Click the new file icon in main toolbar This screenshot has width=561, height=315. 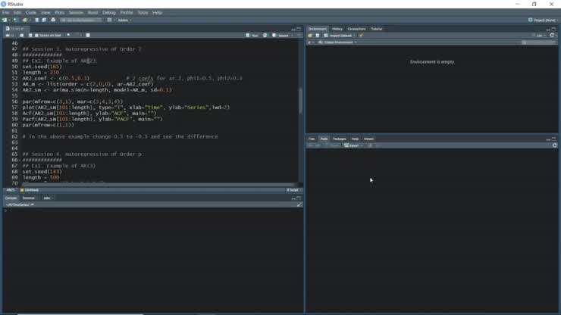pos(5,20)
